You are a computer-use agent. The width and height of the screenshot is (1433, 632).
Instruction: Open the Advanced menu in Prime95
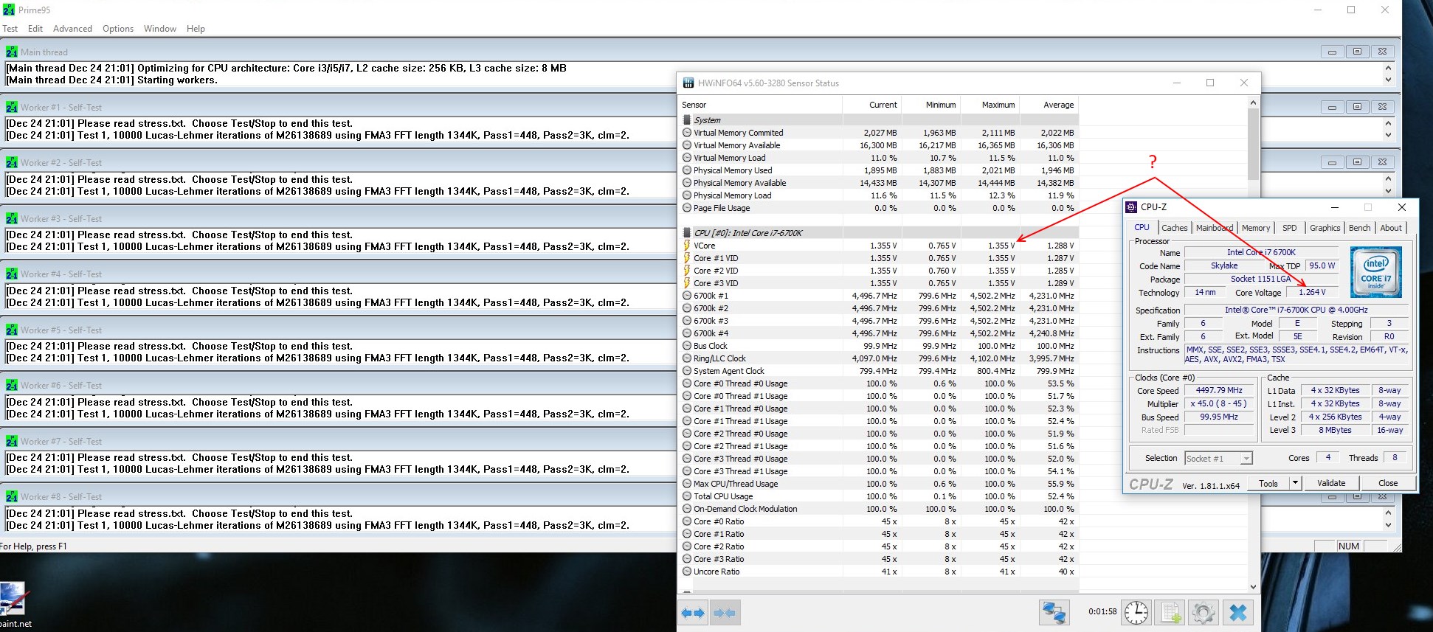[72, 29]
